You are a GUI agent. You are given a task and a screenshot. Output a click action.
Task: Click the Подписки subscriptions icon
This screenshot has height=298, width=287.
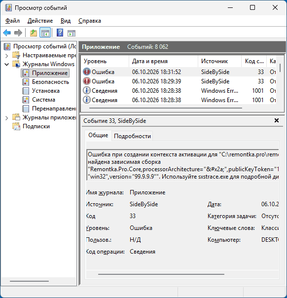pyautogui.click(x=16, y=126)
